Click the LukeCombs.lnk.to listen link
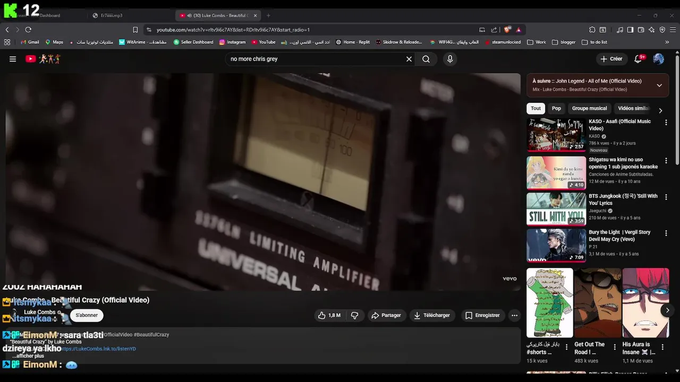The height and width of the screenshot is (382, 680). tap(98, 349)
